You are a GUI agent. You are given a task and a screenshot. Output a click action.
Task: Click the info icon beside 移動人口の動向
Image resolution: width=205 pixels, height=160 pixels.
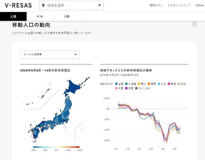pos(195,24)
